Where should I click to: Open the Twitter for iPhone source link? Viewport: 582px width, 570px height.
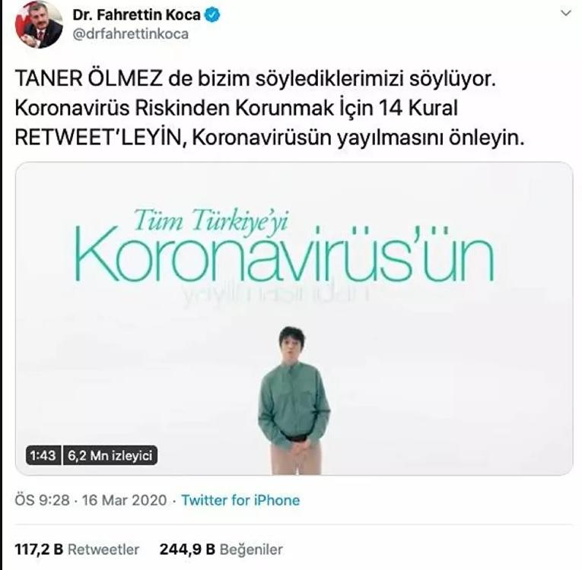click(x=240, y=500)
